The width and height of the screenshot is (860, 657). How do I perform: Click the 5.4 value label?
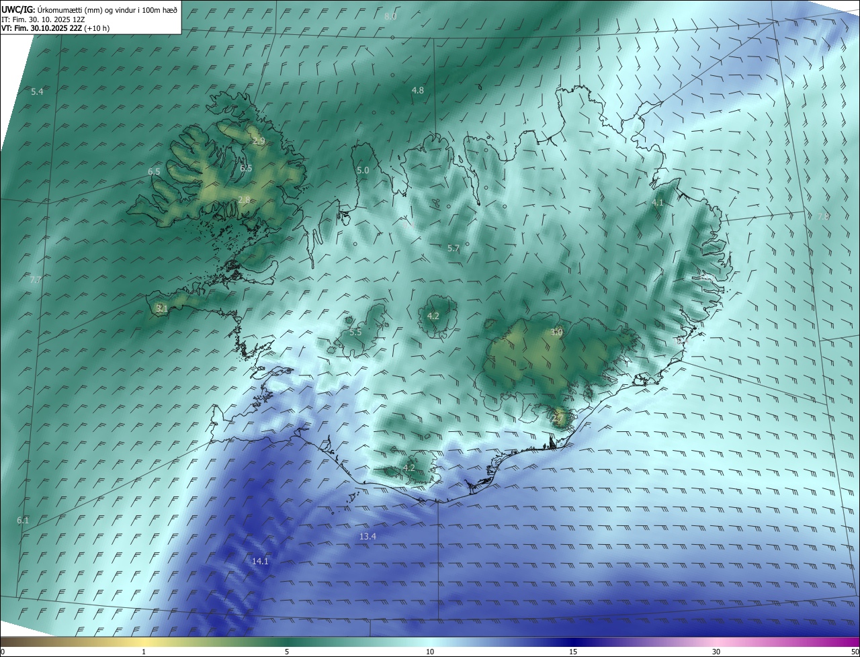click(x=37, y=91)
